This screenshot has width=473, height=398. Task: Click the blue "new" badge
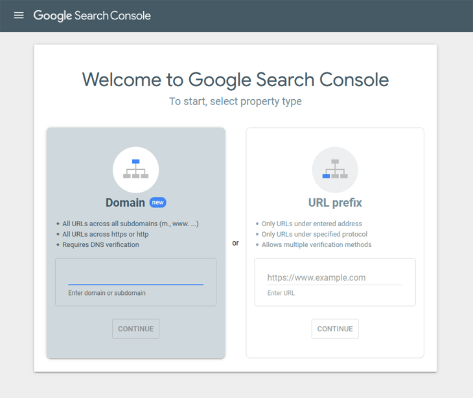coord(157,203)
